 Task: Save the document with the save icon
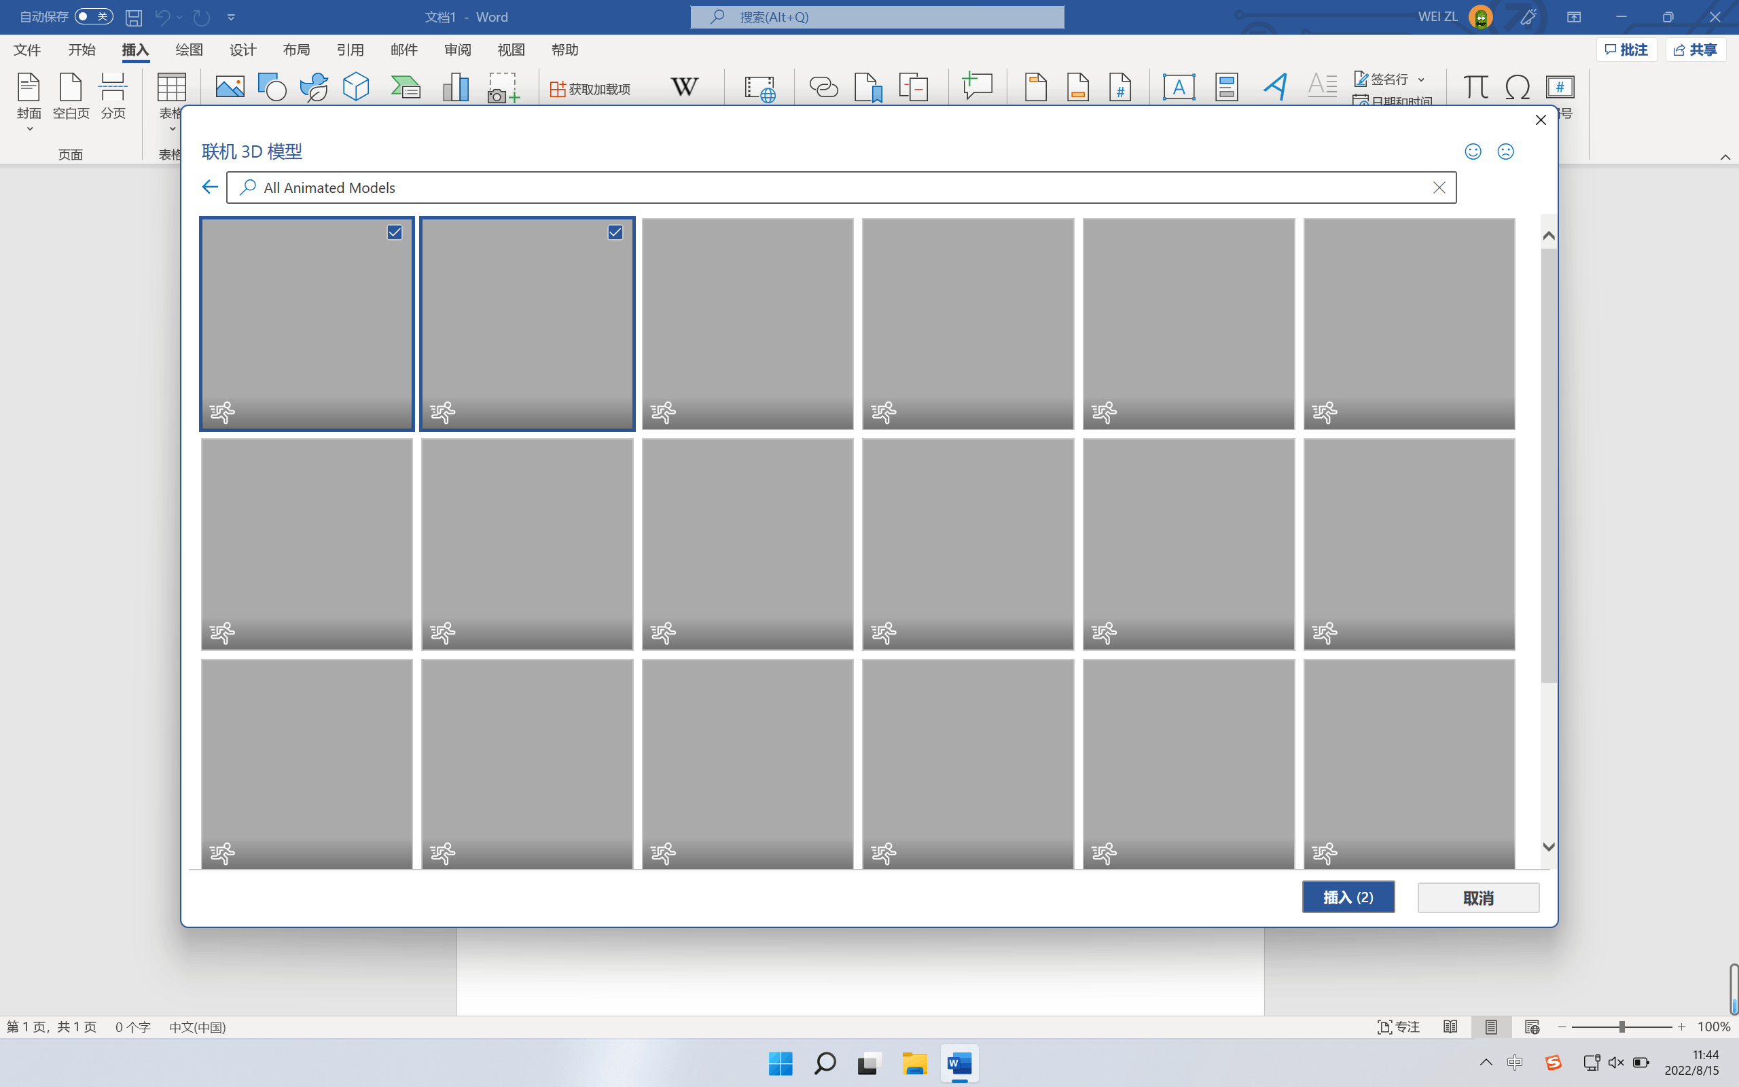pyautogui.click(x=134, y=17)
